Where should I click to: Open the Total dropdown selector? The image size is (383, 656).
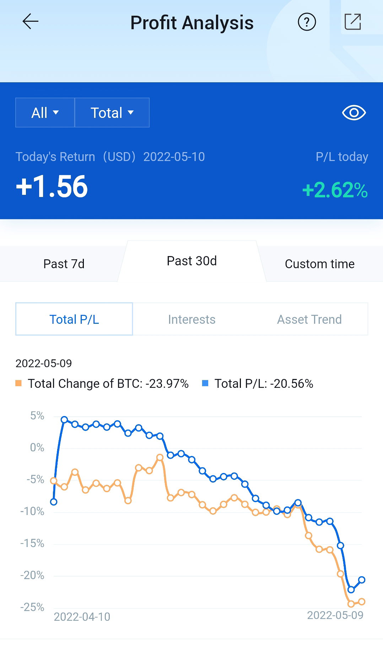tap(112, 113)
